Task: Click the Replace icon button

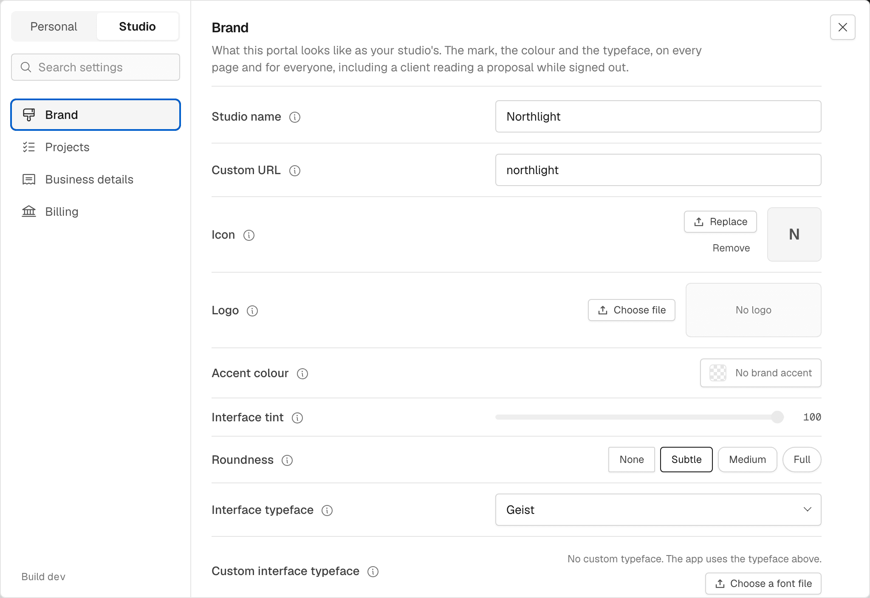Action: (720, 222)
